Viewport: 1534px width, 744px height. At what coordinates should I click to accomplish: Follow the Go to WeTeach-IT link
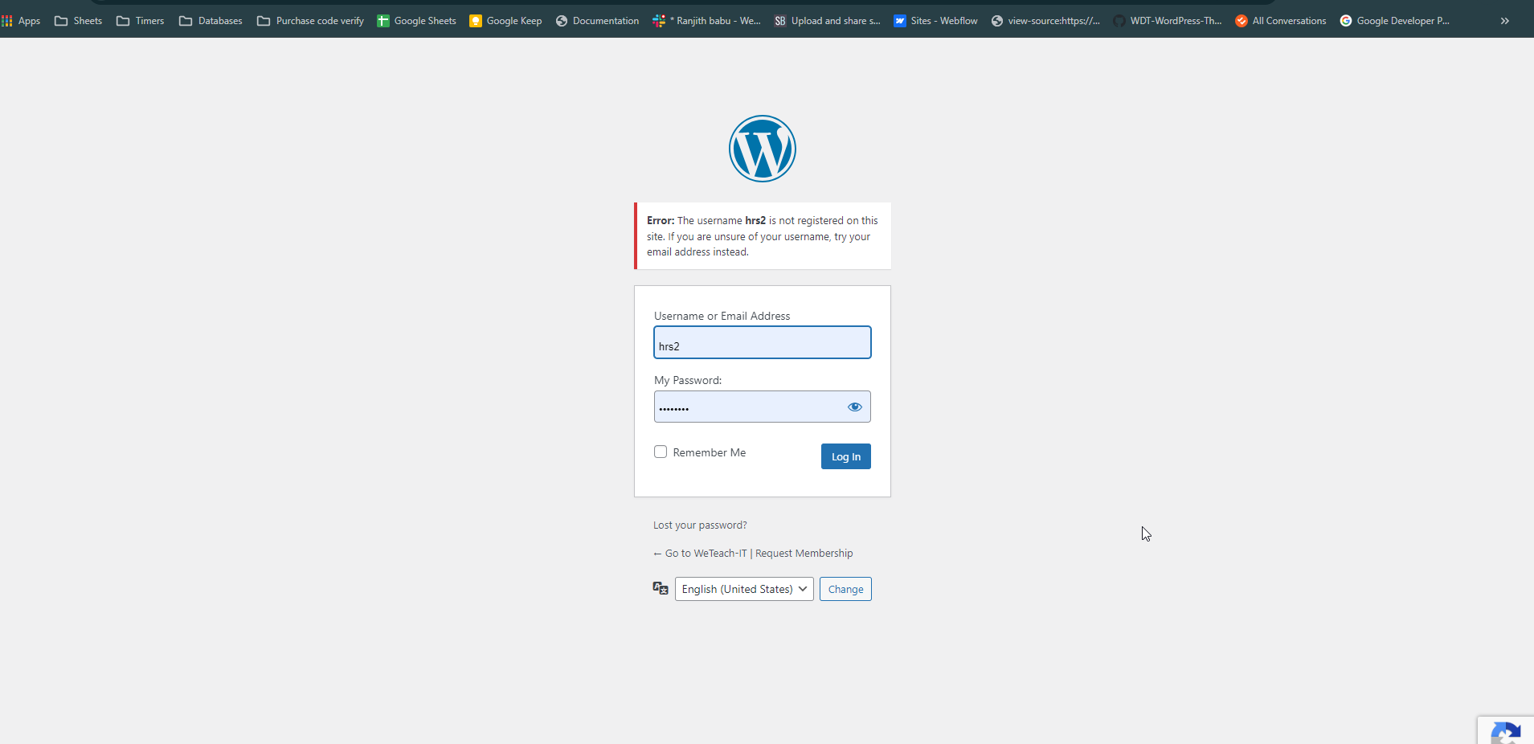pyautogui.click(x=699, y=553)
